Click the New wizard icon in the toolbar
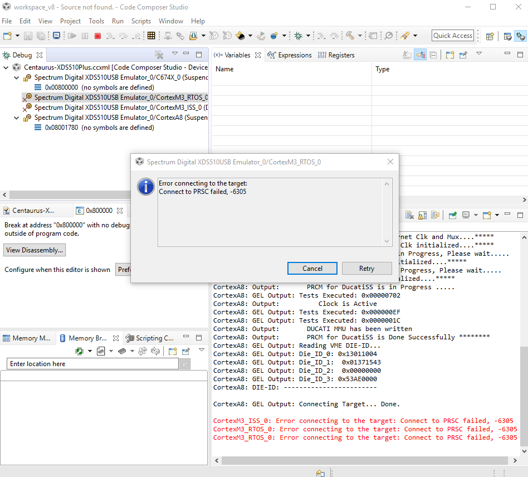Image resolution: width=528 pixels, height=477 pixels. tap(7, 36)
